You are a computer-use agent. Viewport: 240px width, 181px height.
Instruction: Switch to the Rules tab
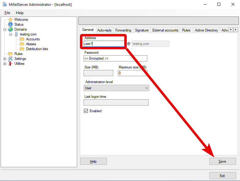pyautogui.click(x=186, y=30)
